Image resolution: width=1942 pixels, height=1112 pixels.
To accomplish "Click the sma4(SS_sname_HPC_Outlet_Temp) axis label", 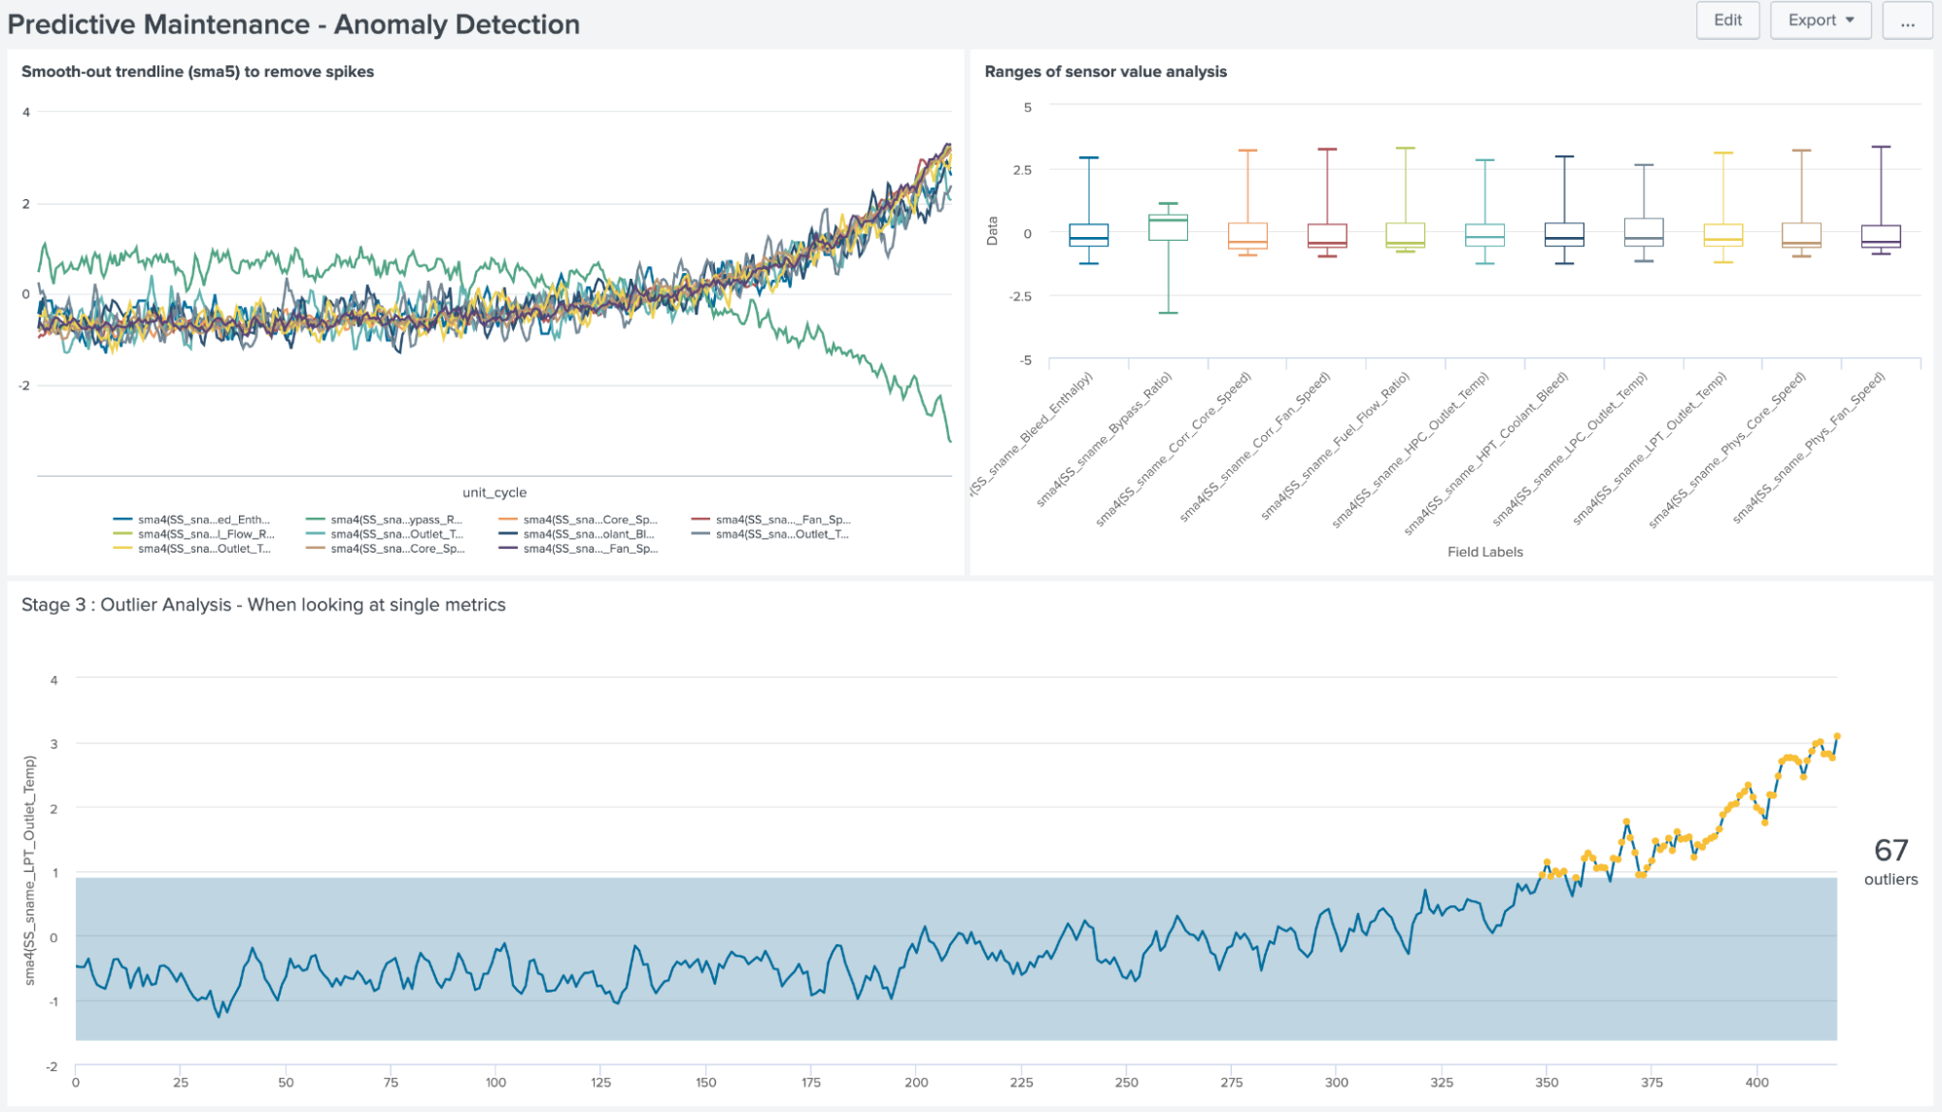I will coord(1411,450).
